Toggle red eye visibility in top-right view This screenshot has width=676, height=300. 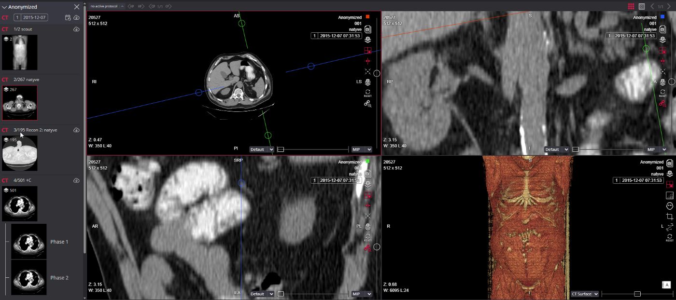[x=662, y=61]
